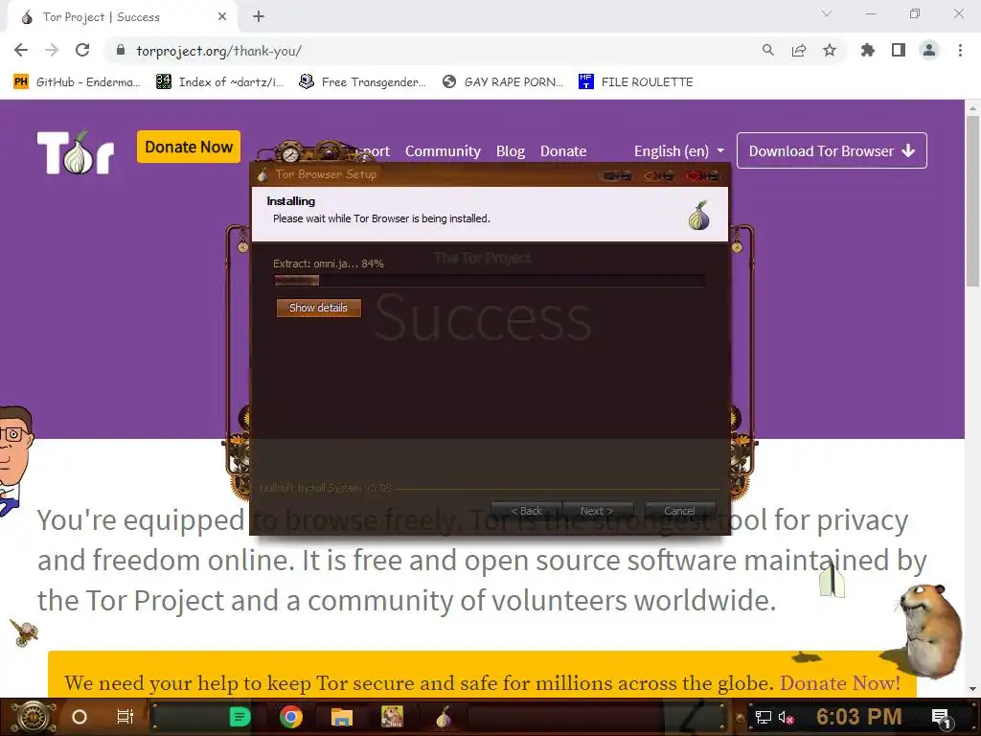Open the share page icon

pos(798,50)
